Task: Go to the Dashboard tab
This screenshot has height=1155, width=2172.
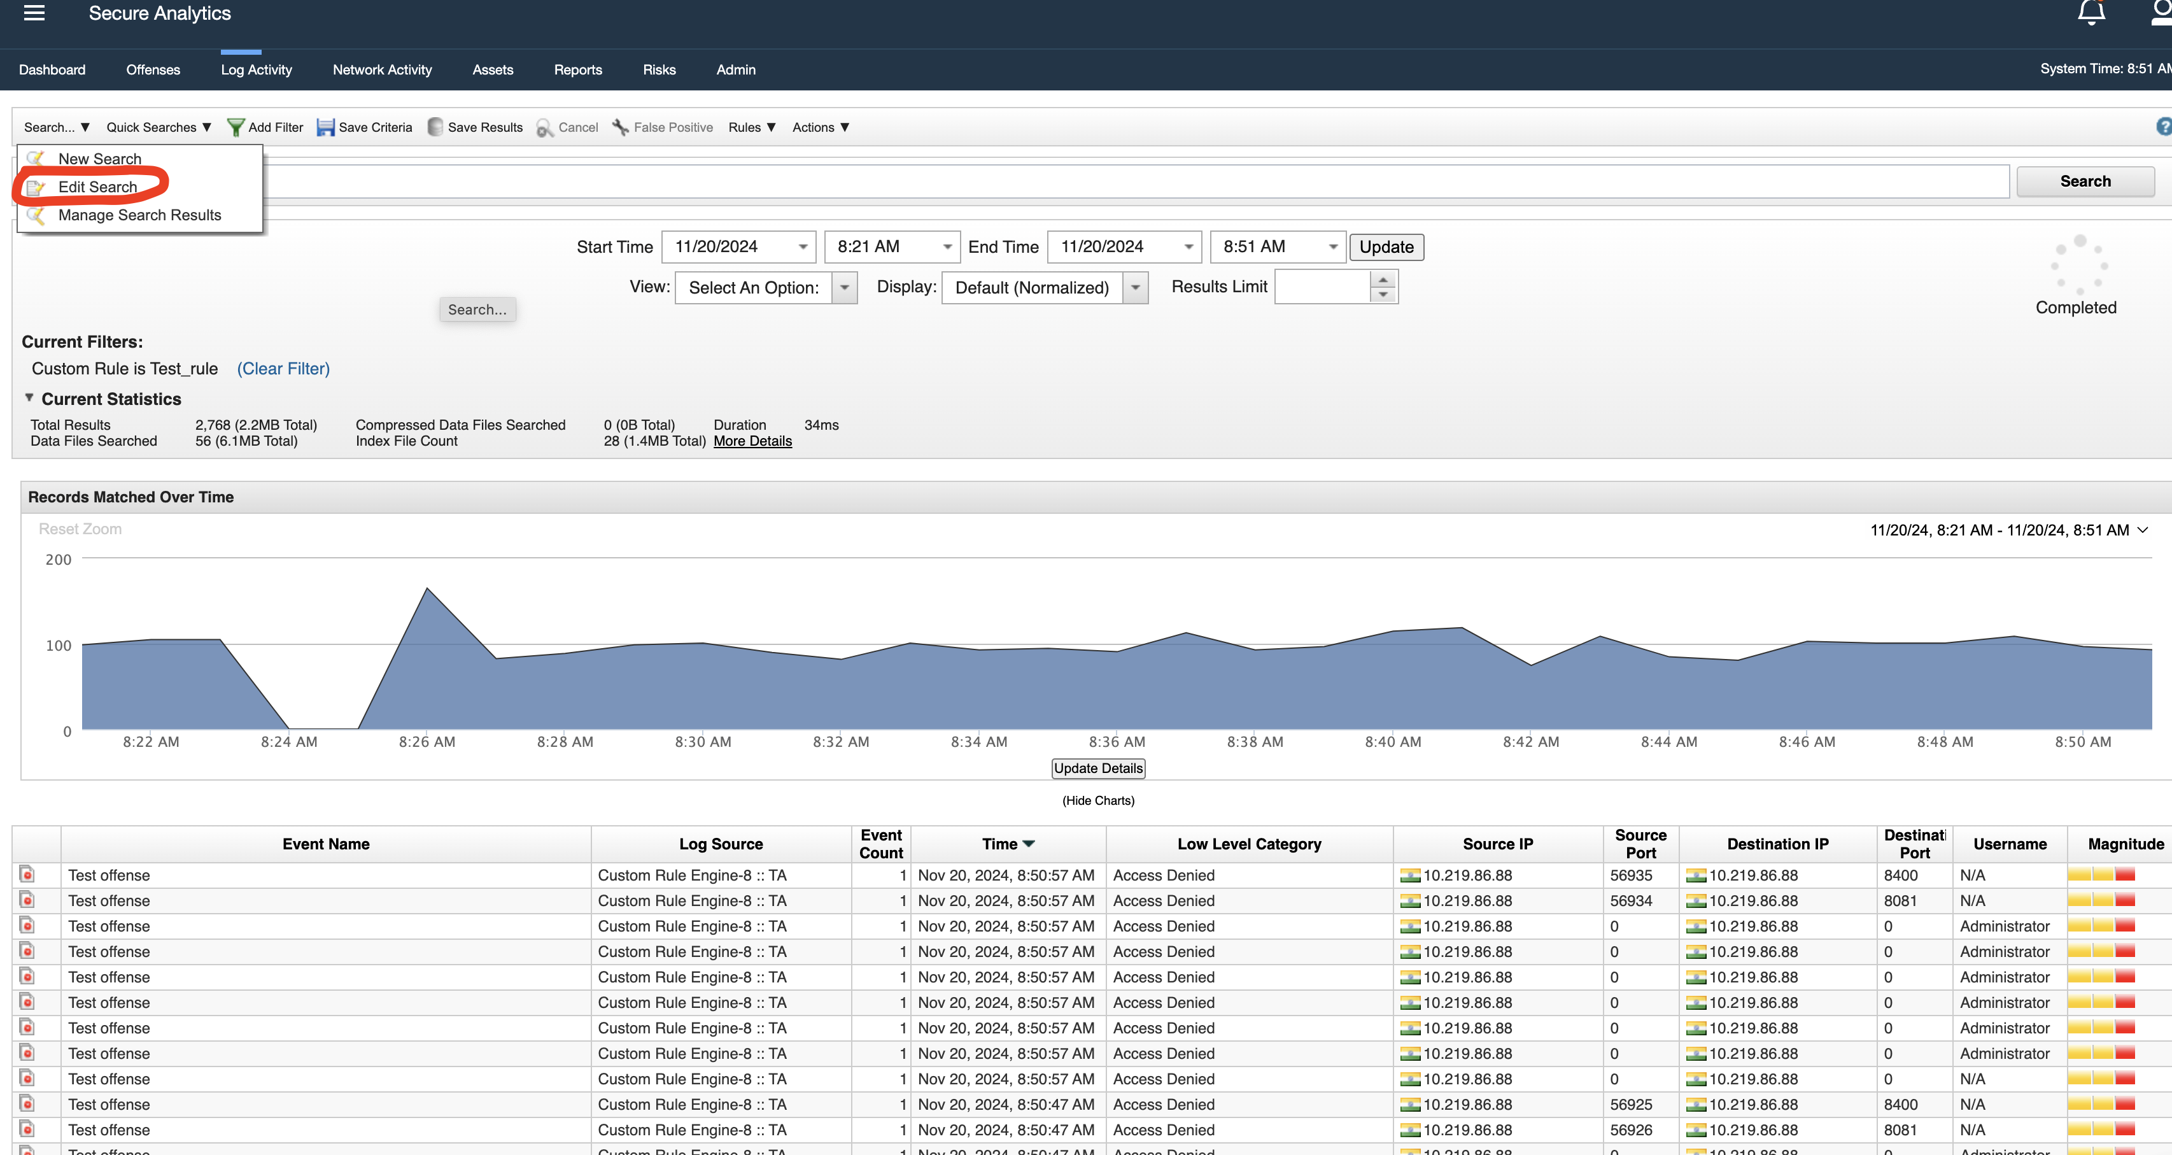Action: [x=52, y=70]
